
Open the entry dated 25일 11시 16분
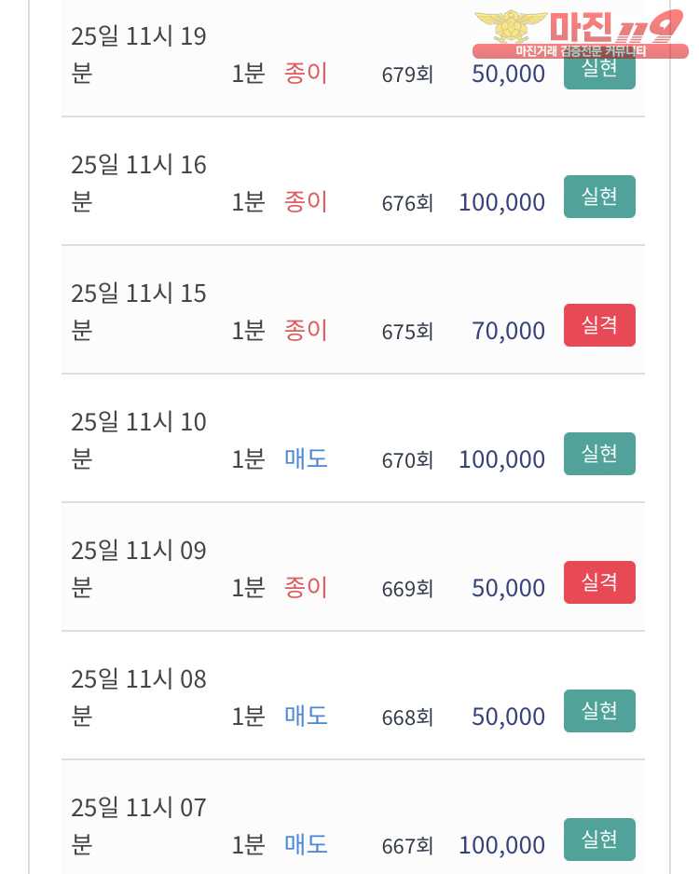[x=138, y=183]
